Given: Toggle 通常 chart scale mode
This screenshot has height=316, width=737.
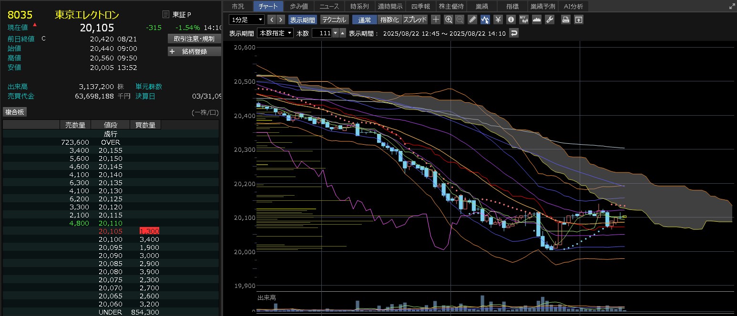Looking at the screenshot, I should [x=364, y=20].
